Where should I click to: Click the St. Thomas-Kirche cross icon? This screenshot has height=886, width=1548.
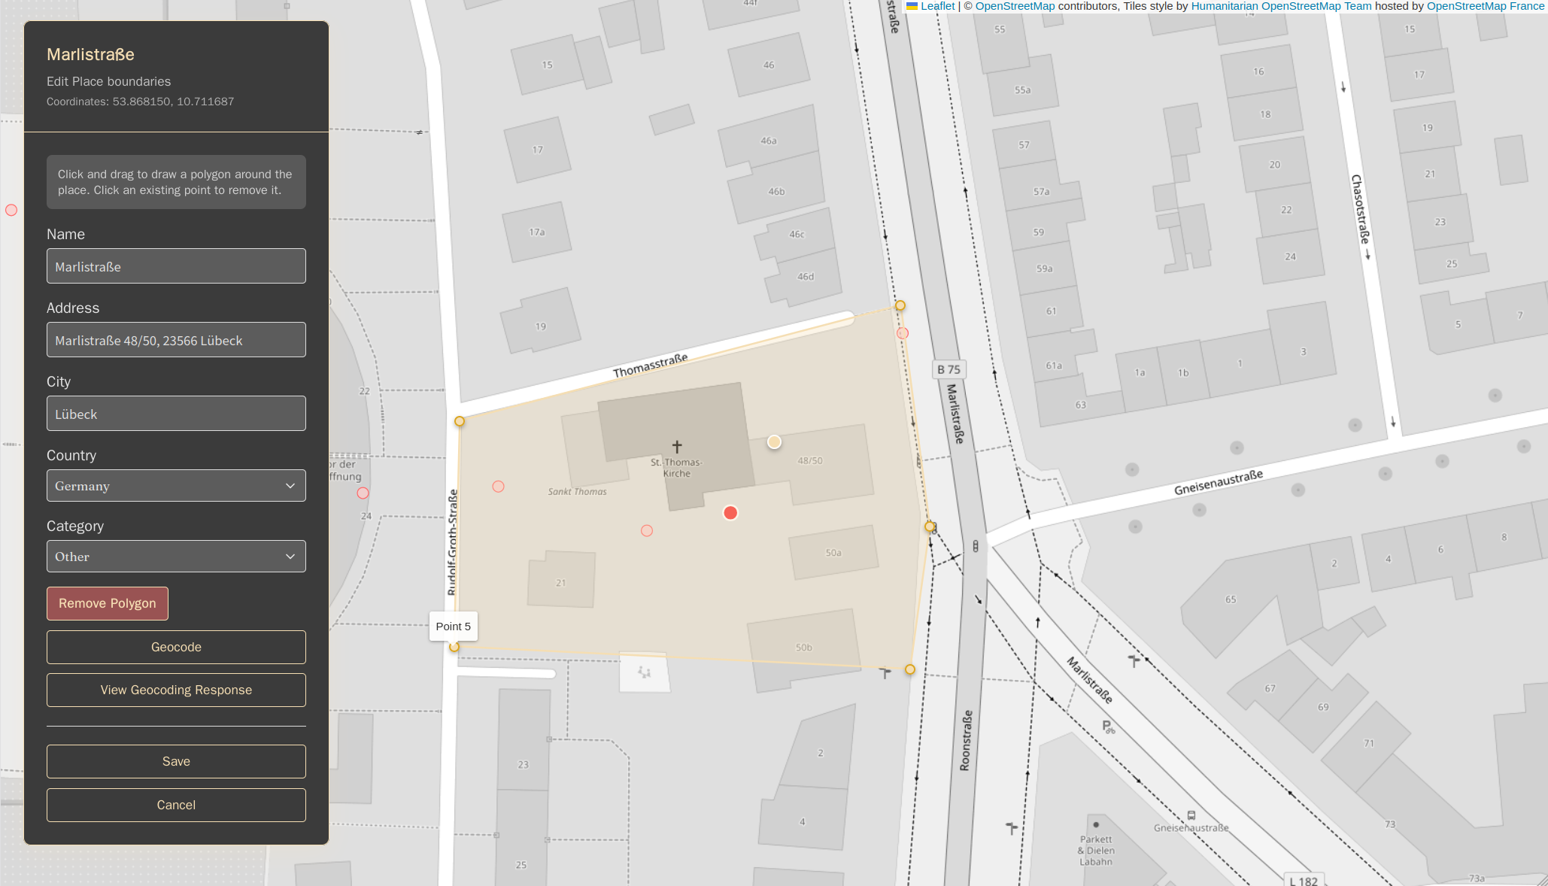677,447
